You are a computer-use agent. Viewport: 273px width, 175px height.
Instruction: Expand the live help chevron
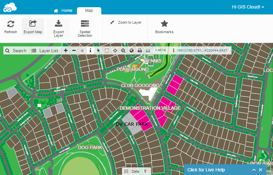[254, 170]
